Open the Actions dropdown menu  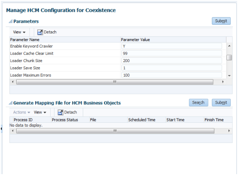point(21,113)
